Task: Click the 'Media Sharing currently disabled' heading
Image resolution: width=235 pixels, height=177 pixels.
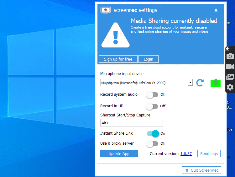Action: [x=174, y=21]
